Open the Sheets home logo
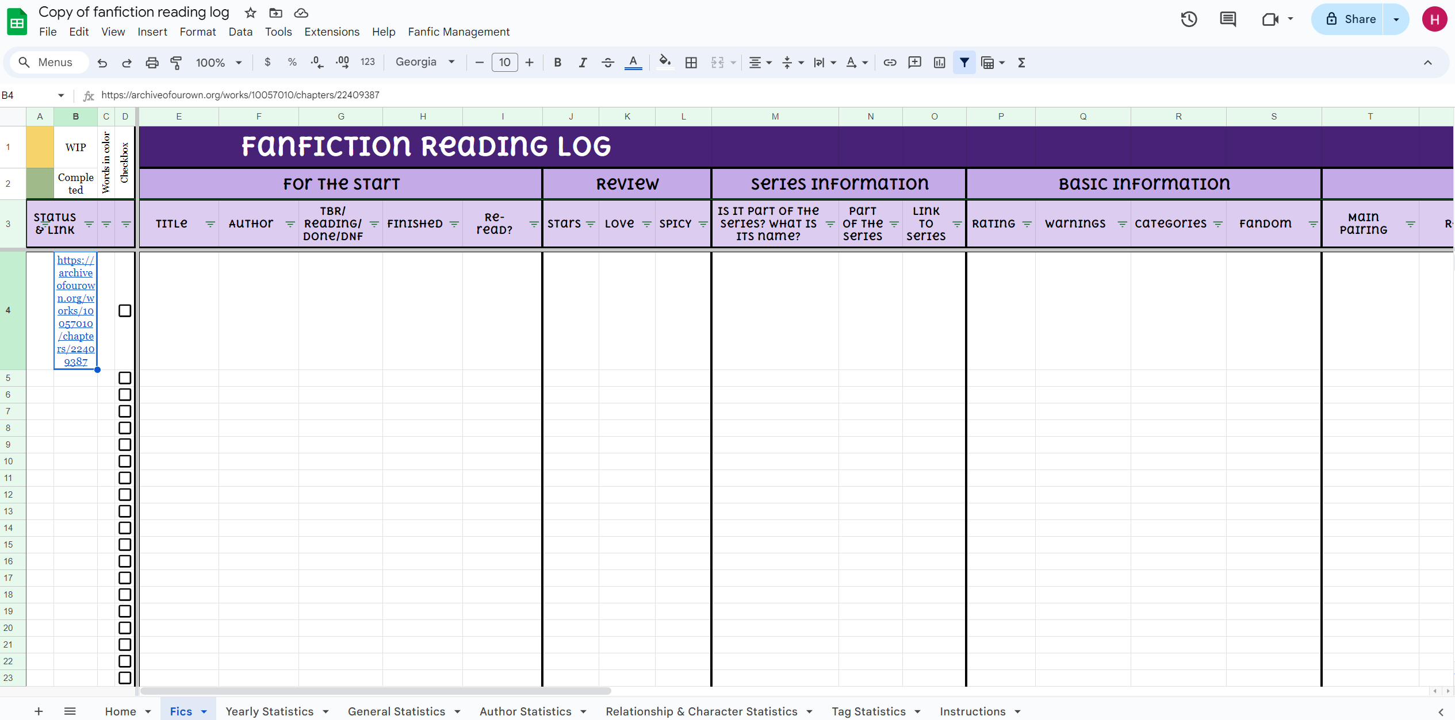Screen dimensions: 1455x720 point(17,22)
